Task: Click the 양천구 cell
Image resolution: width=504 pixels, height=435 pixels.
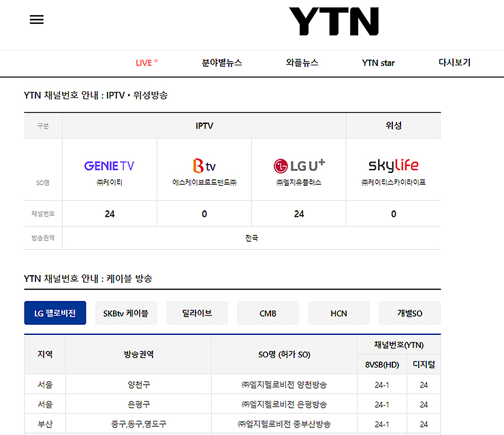Action: [138, 385]
